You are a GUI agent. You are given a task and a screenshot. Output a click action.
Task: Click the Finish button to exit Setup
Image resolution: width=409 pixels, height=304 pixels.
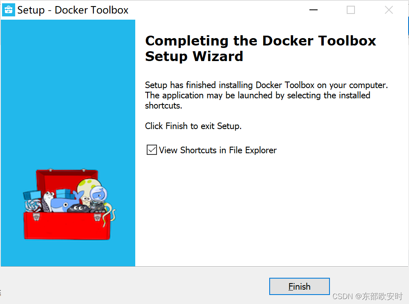coord(299,286)
